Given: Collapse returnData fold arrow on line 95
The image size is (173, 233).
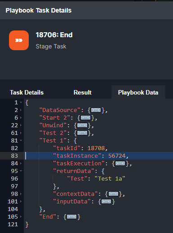Looking at the screenshot, I should point(21,171).
